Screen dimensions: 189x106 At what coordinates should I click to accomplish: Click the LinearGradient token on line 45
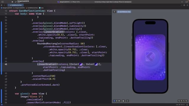pos(47,64)
